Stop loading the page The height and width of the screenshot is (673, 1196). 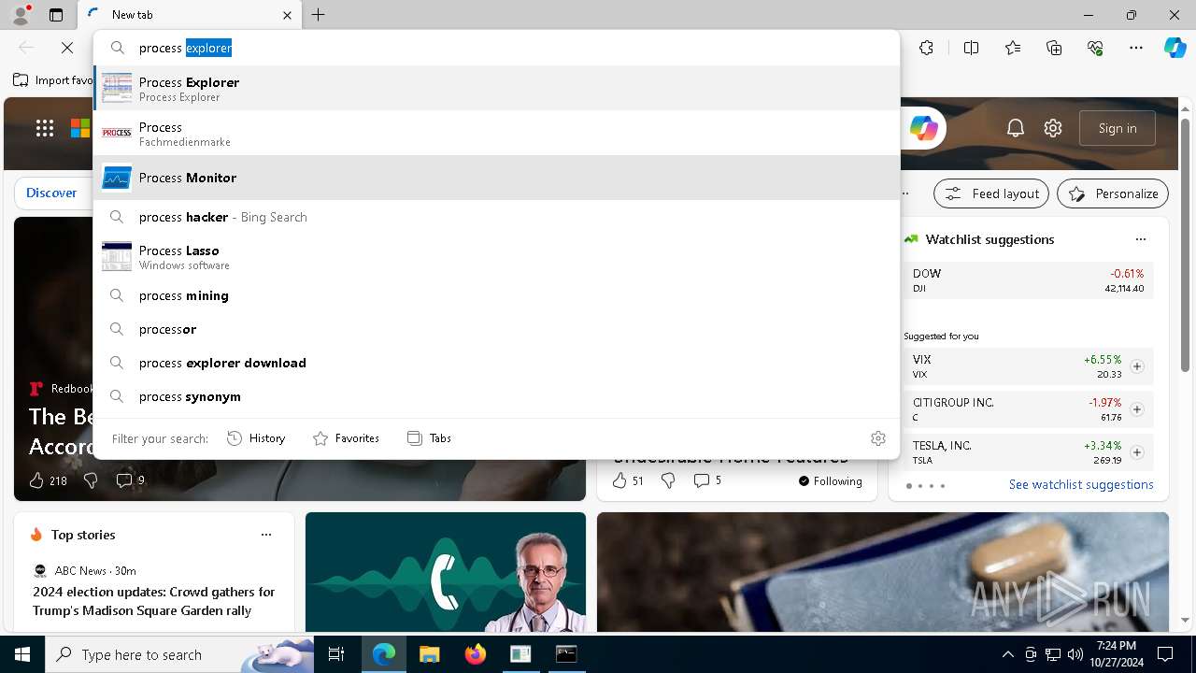(67, 48)
